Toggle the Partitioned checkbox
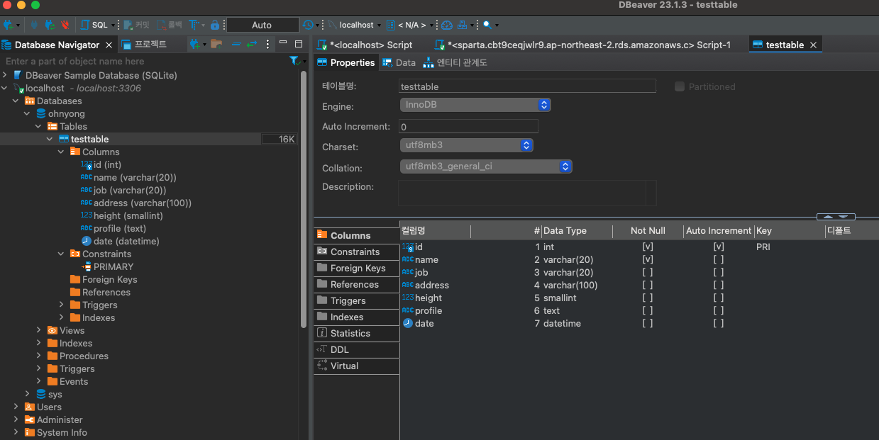879x440 pixels. 680,86
